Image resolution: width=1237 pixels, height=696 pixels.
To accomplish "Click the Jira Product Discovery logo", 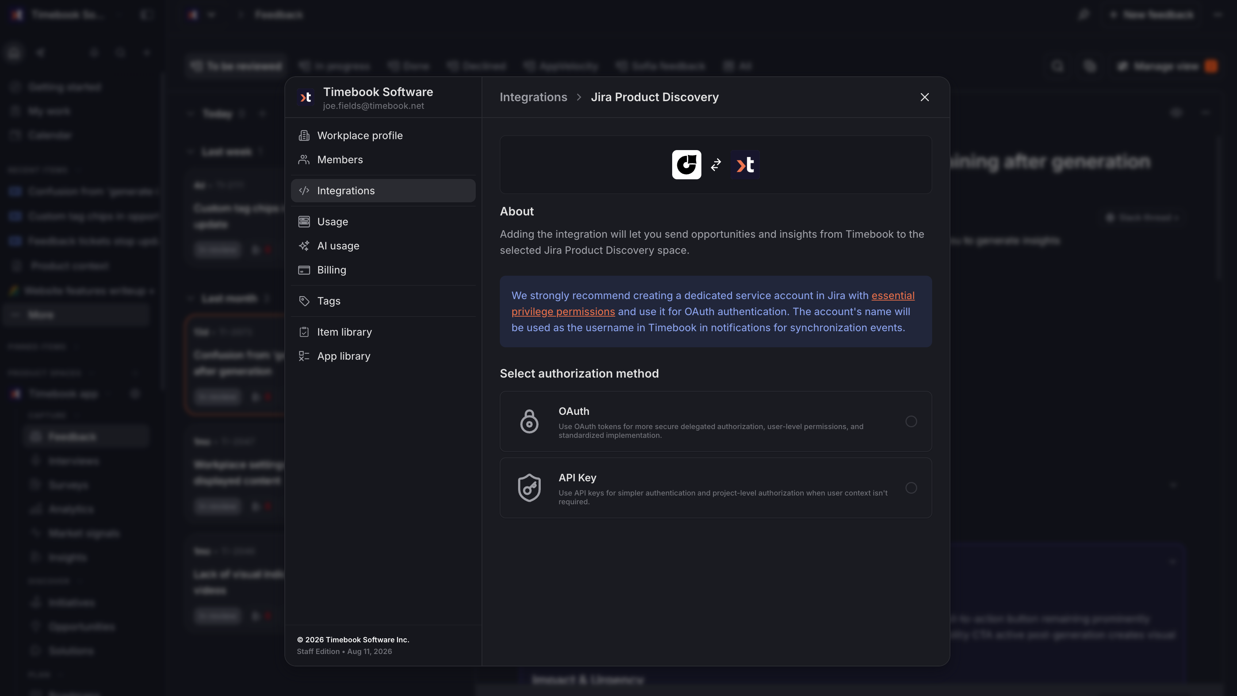I will (x=686, y=165).
